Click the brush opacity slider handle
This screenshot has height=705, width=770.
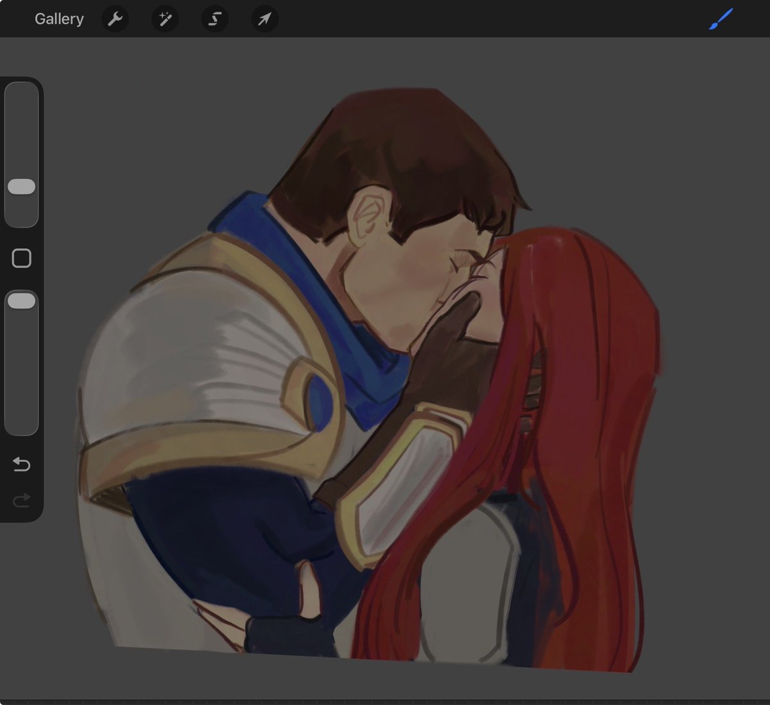point(21,301)
